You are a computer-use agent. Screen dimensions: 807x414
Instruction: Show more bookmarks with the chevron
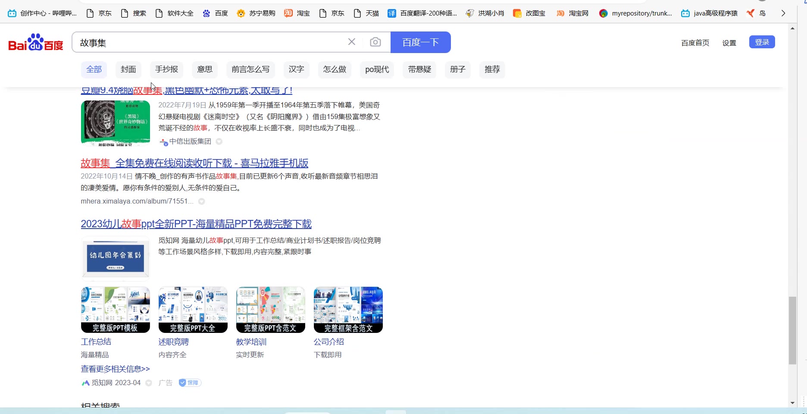pos(783,13)
